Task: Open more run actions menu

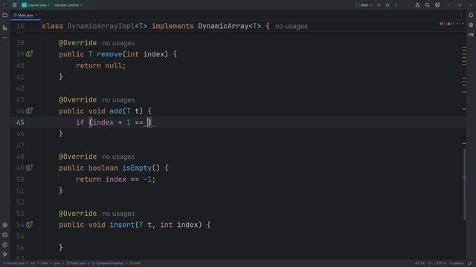Action: pos(396,5)
